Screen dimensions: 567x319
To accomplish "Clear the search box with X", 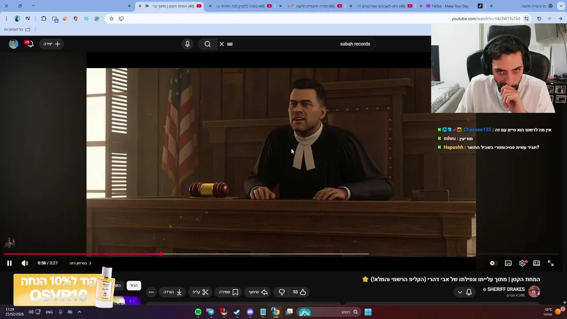I will [221, 44].
